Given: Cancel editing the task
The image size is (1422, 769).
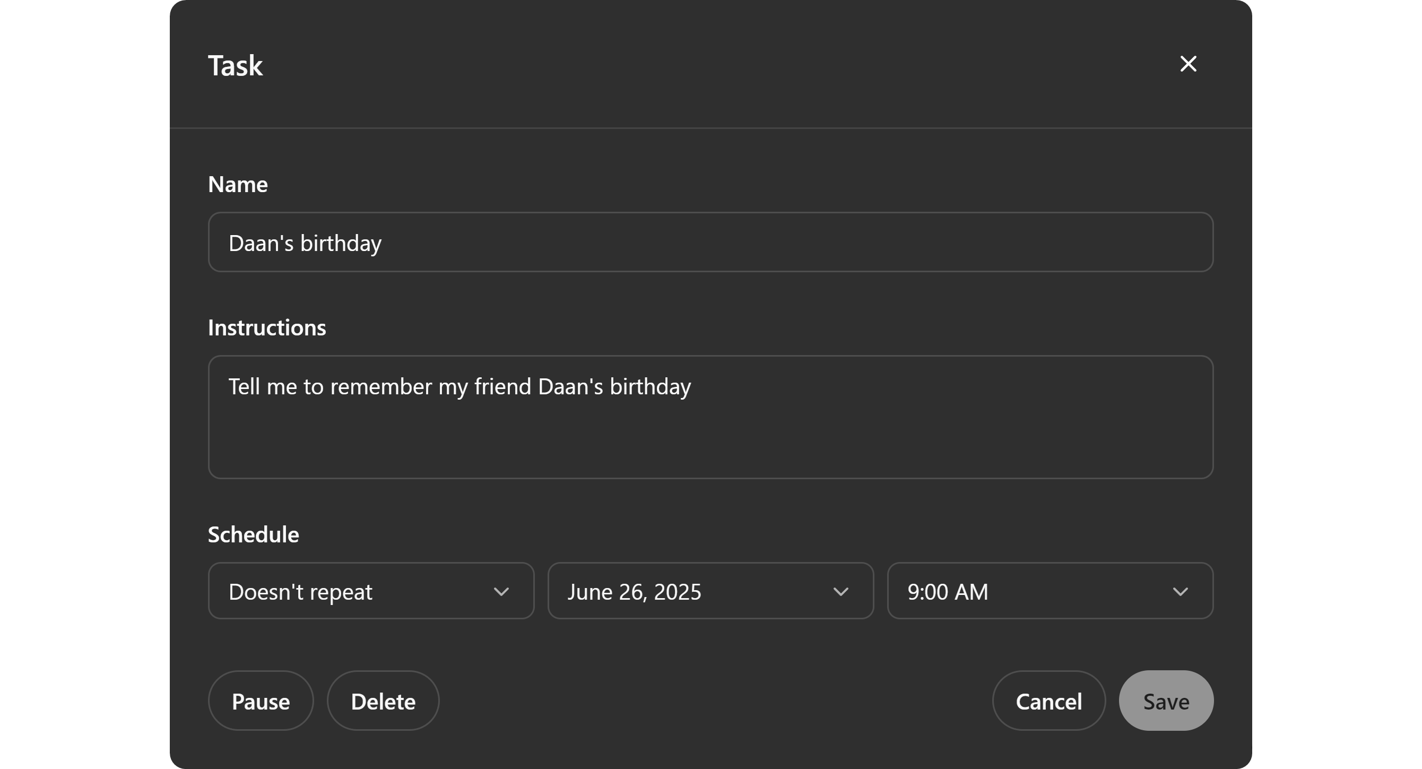Looking at the screenshot, I should (x=1048, y=701).
